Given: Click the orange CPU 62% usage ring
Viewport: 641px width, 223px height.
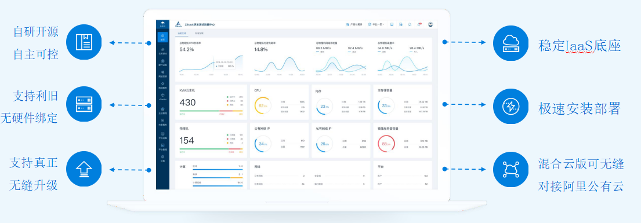Looking at the screenshot, I should pos(262,105).
